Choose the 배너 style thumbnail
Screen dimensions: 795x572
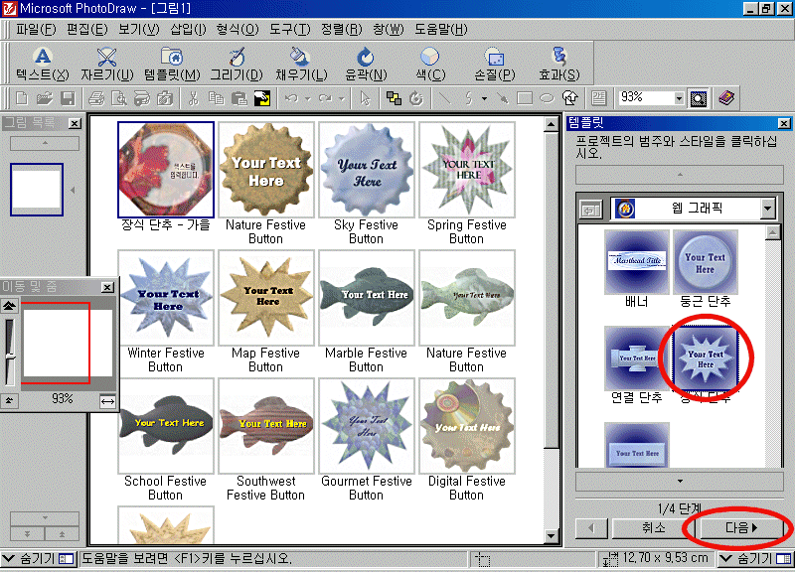point(637,262)
